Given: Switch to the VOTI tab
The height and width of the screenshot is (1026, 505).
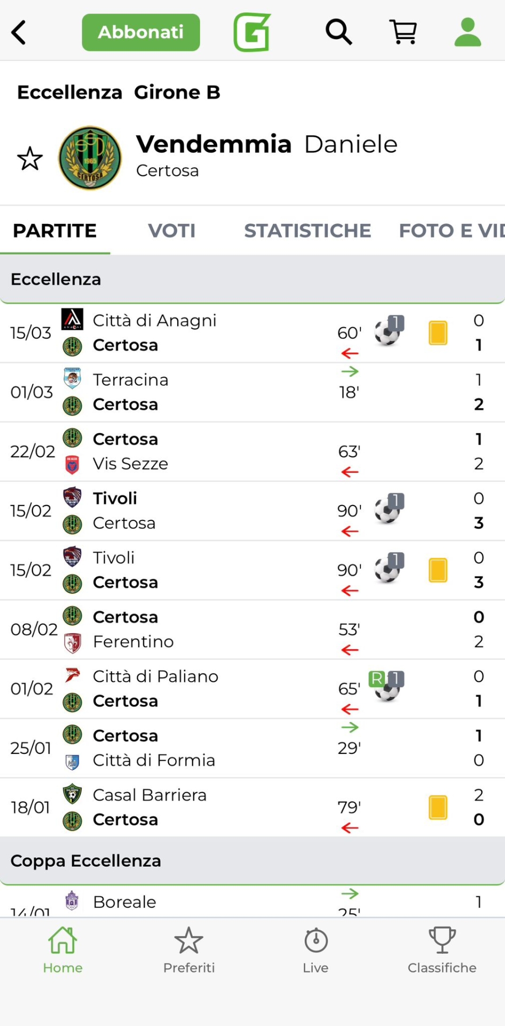Looking at the screenshot, I should point(171,231).
